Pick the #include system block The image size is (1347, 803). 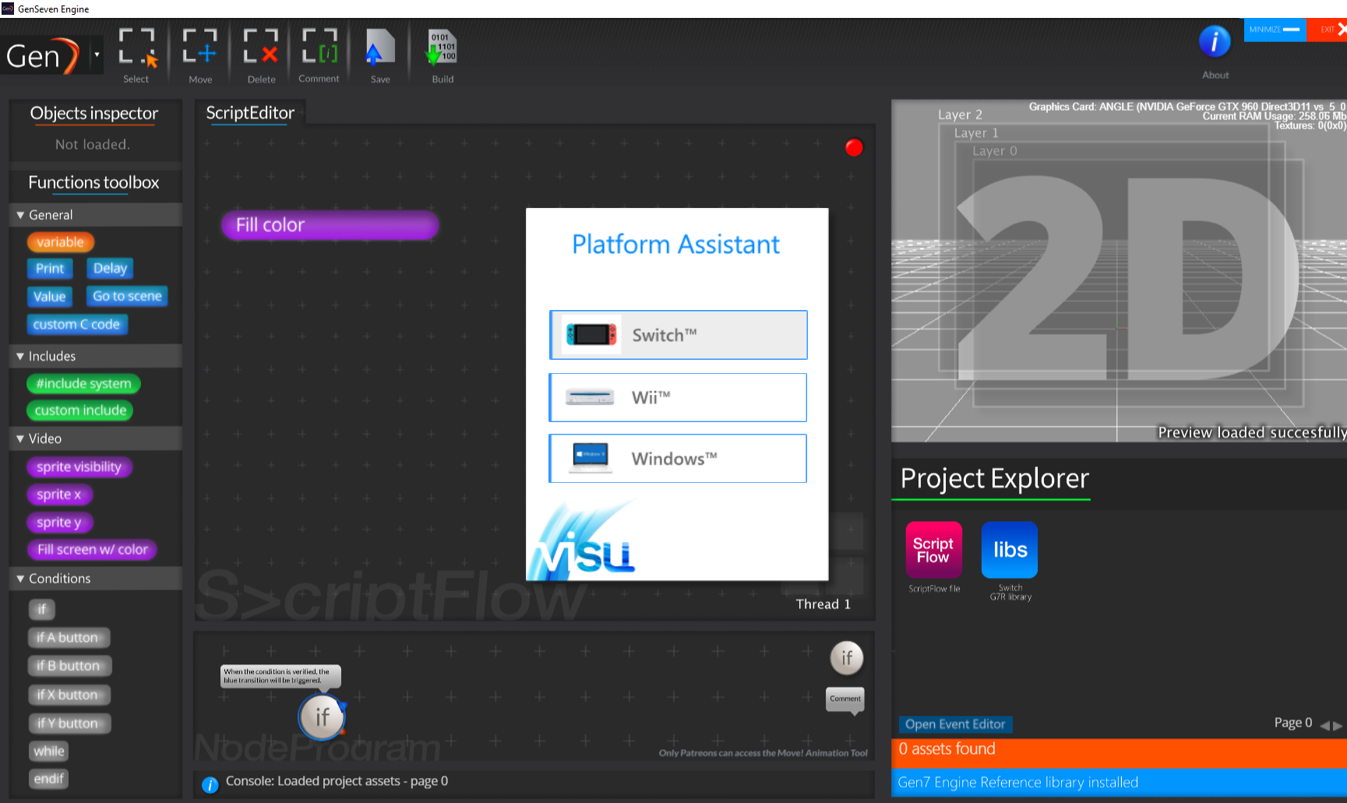(83, 384)
